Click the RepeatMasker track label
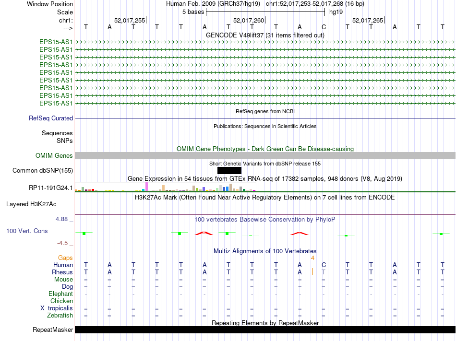 [53, 329]
